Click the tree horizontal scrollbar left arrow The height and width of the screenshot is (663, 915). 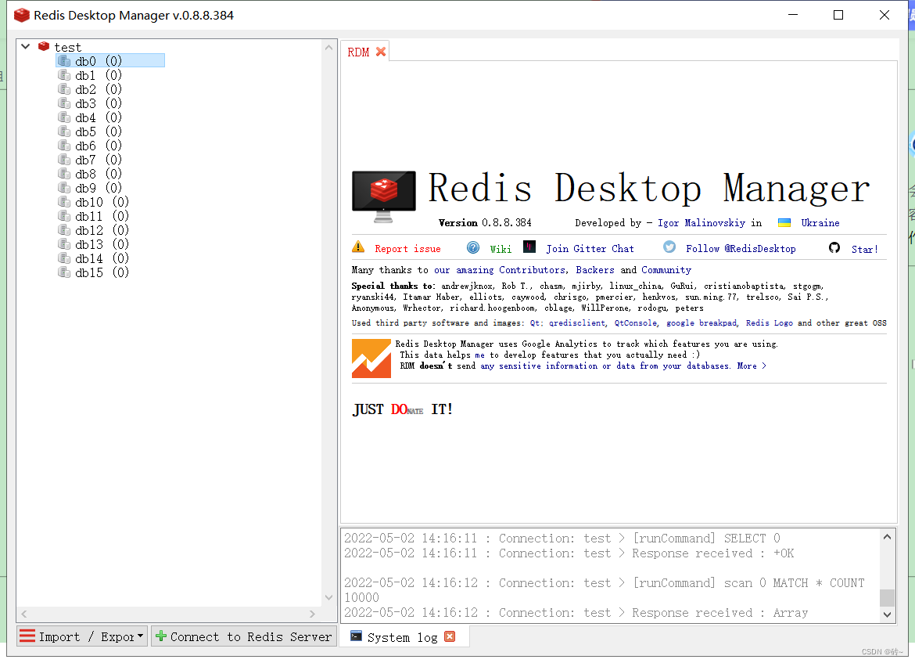tap(24, 614)
